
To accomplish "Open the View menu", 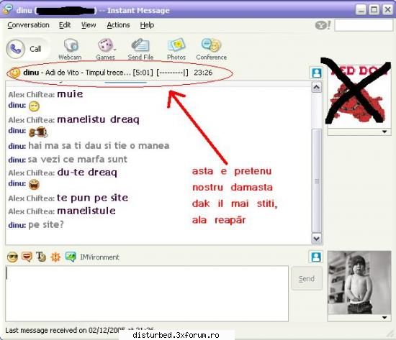I will (89, 25).
